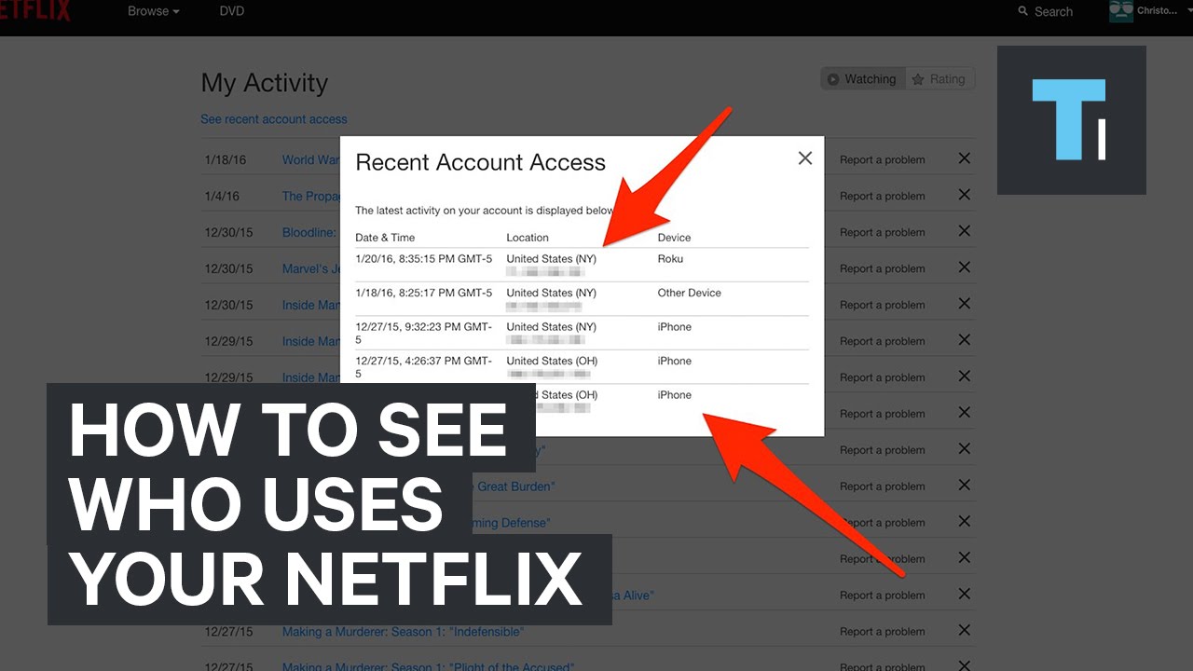This screenshot has height=671, width=1193.
Task: Remove the "Defense" episode entry
Action: coord(965,522)
